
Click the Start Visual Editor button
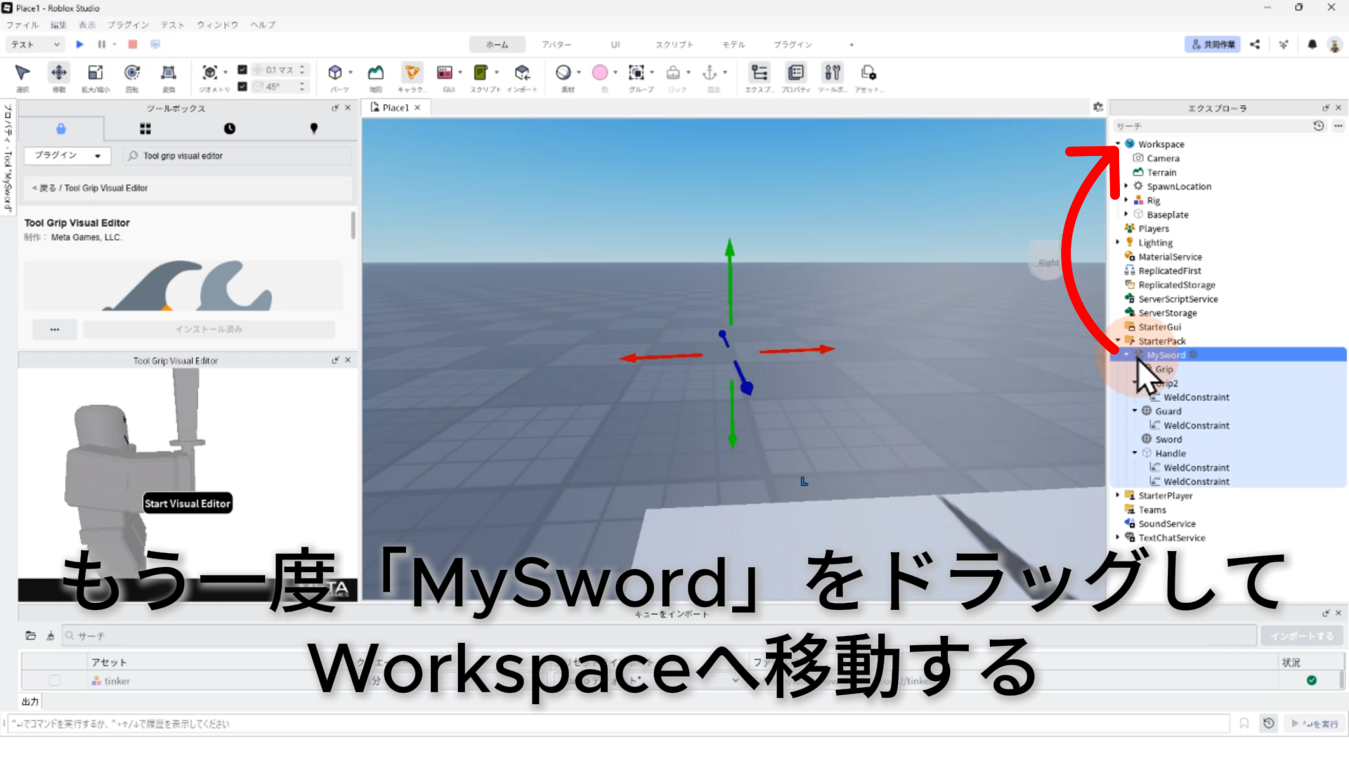coord(188,503)
